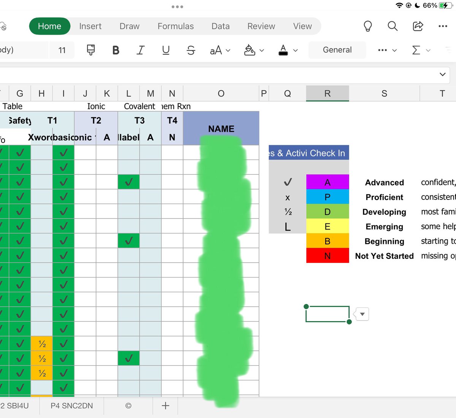The image size is (456, 418).
Task: Expand the AutoSum dropdown arrow
Action: (x=428, y=50)
